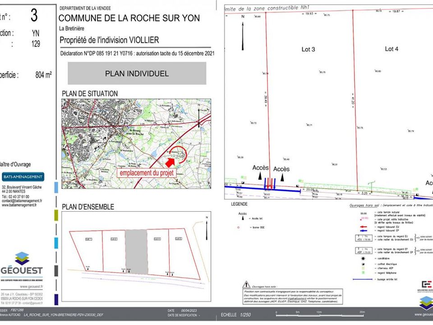
Task: Click the Déclaration N°DP 085 191 21 Y0716 line
Action: tap(137, 53)
